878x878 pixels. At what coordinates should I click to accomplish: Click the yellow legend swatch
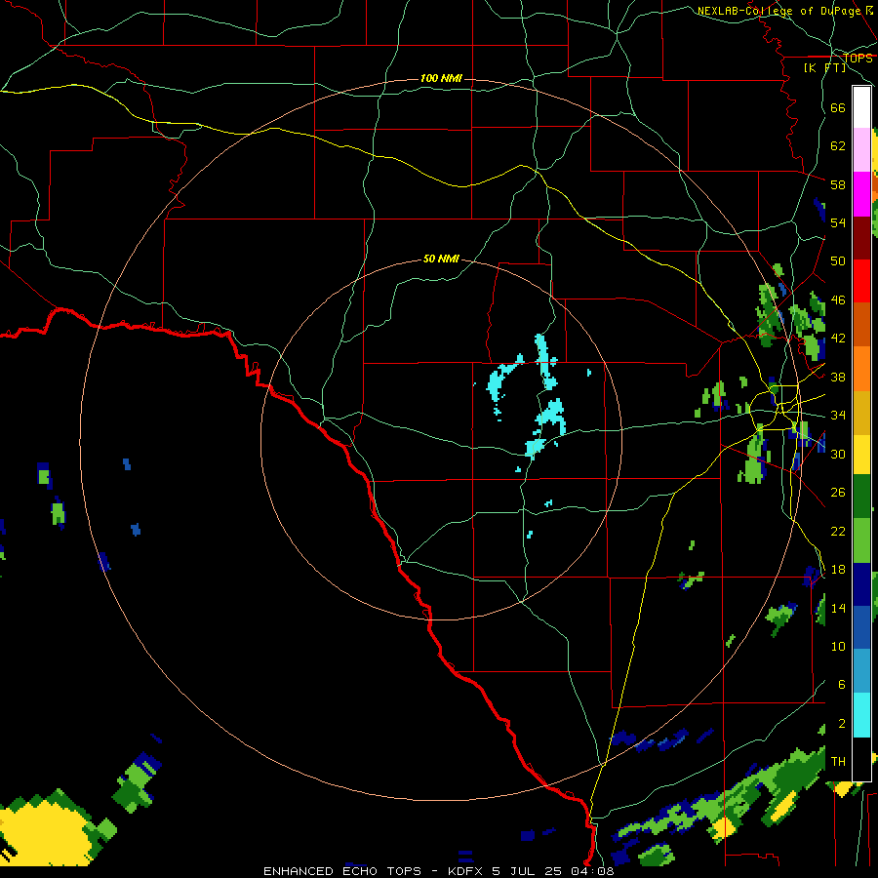(861, 454)
